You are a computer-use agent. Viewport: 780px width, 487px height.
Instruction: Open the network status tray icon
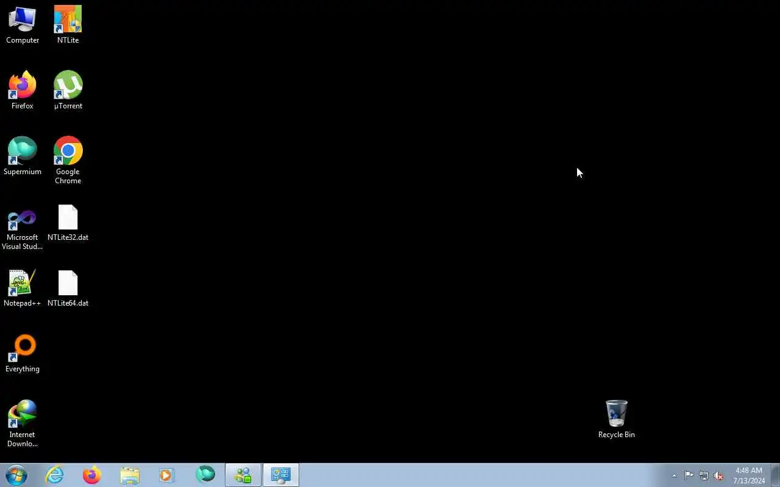[704, 475]
